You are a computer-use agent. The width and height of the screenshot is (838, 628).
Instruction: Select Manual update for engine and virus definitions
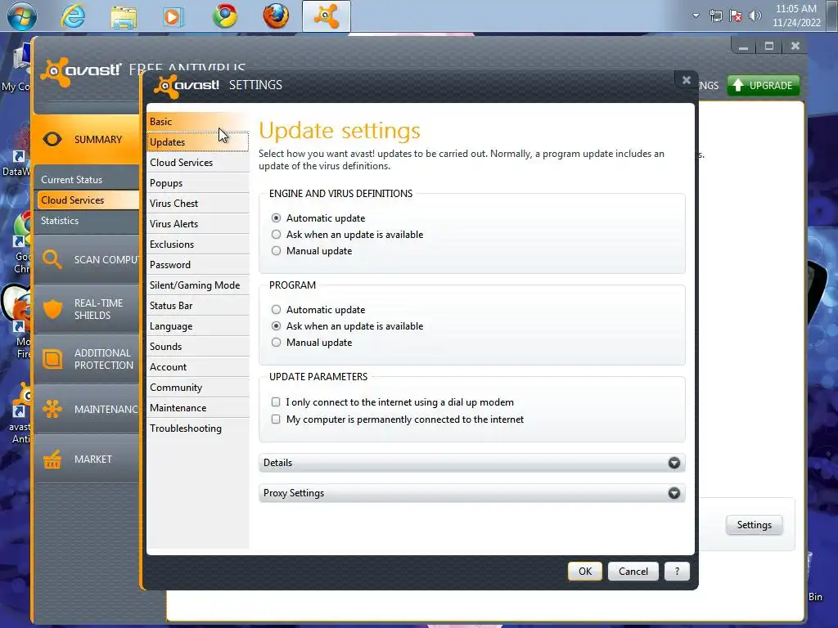[x=276, y=250]
